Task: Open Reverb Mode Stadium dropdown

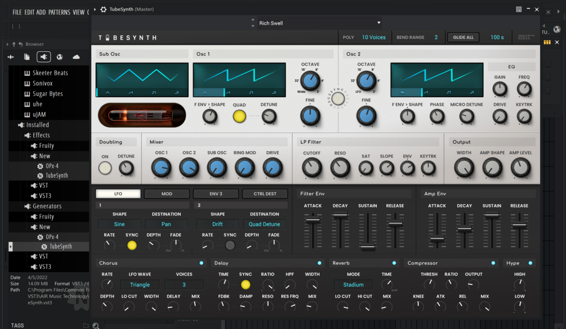Action: point(353,285)
